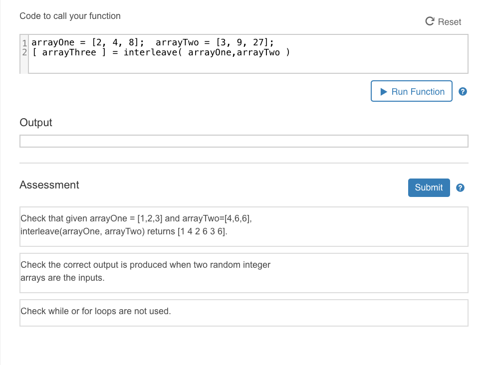483x365 pixels.
Task: Click the empty Output box
Action: click(x=243, y=141)
